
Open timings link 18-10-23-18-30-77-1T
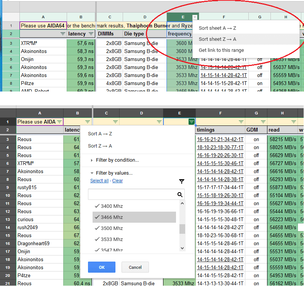[220, 148]
